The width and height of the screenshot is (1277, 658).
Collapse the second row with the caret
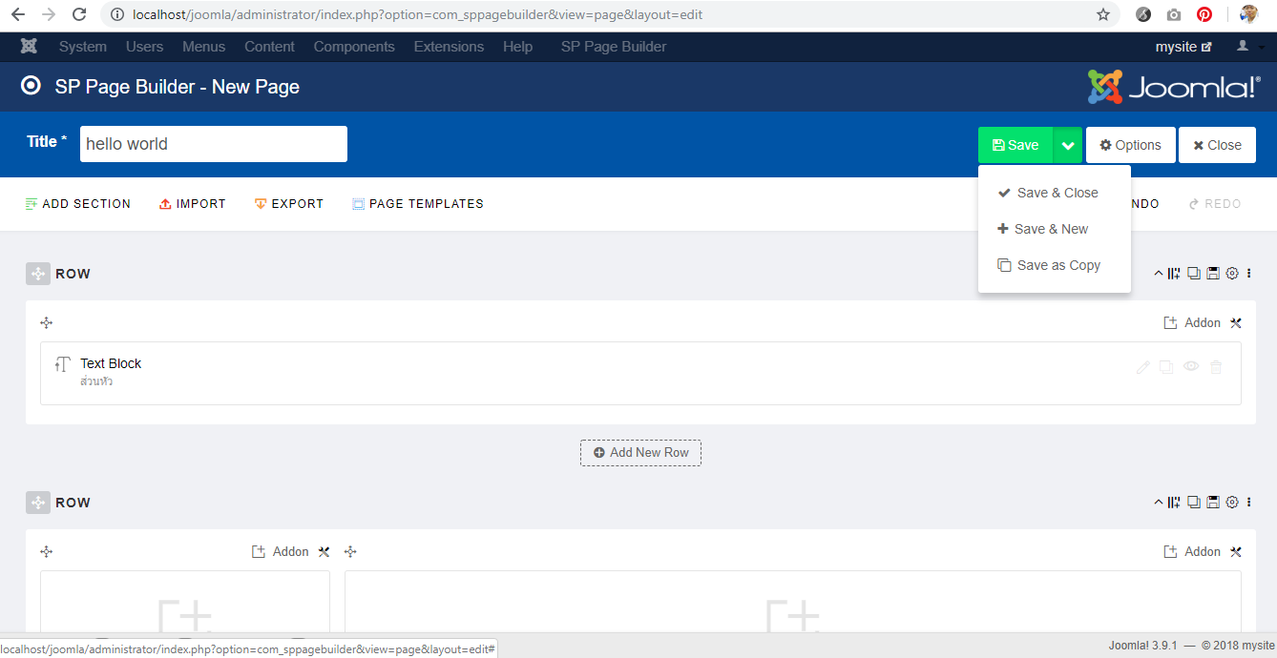click(x=1159, y=503)
